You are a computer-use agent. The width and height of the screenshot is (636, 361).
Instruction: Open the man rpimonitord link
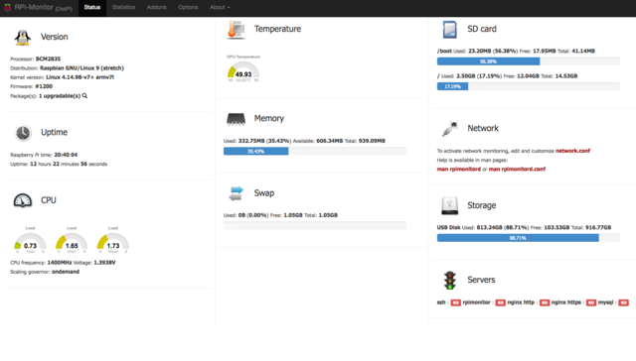[x=459, y=169]
